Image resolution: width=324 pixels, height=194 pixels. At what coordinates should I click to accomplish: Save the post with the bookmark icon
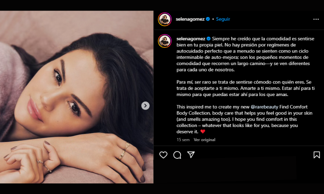coord(317,155)
